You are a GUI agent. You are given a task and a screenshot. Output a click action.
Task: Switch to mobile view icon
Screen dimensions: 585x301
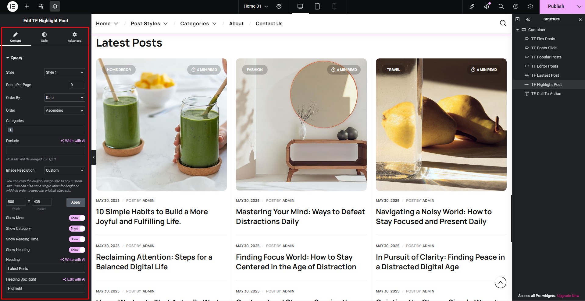[x=334, y=6]
